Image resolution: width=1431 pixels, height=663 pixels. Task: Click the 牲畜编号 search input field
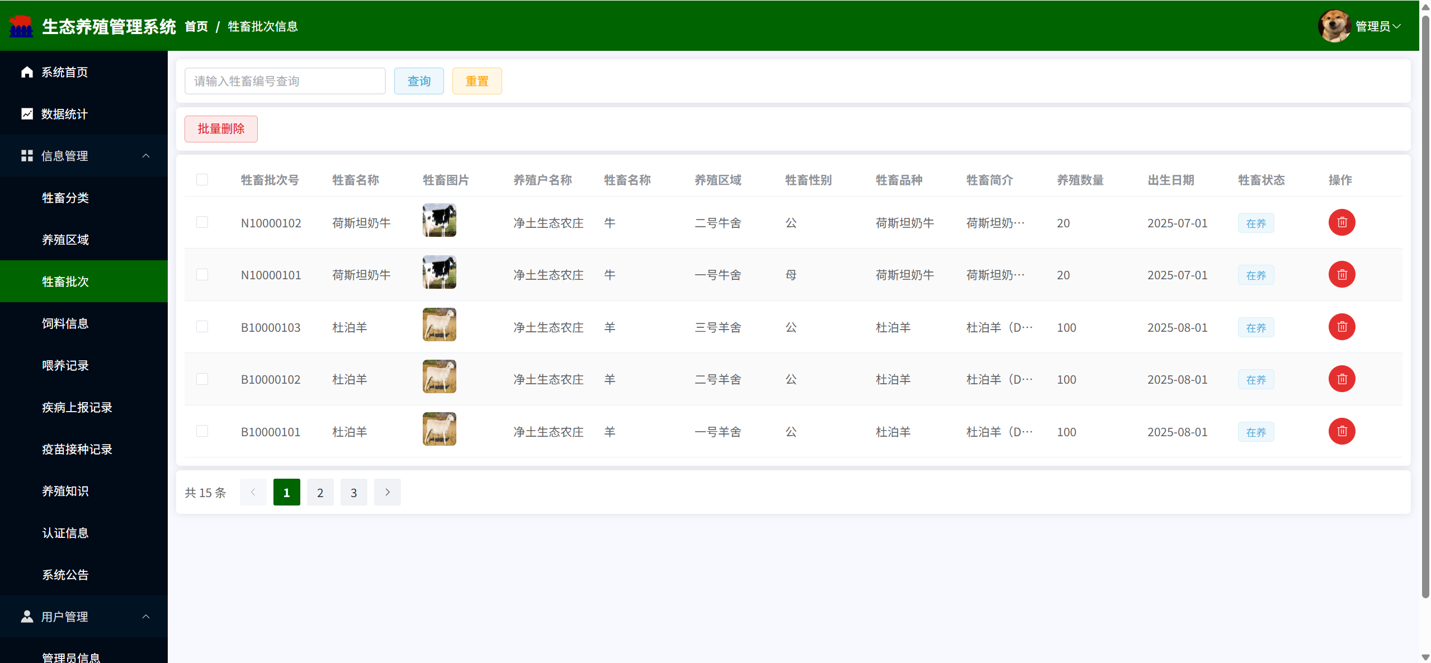click(285, 81)
